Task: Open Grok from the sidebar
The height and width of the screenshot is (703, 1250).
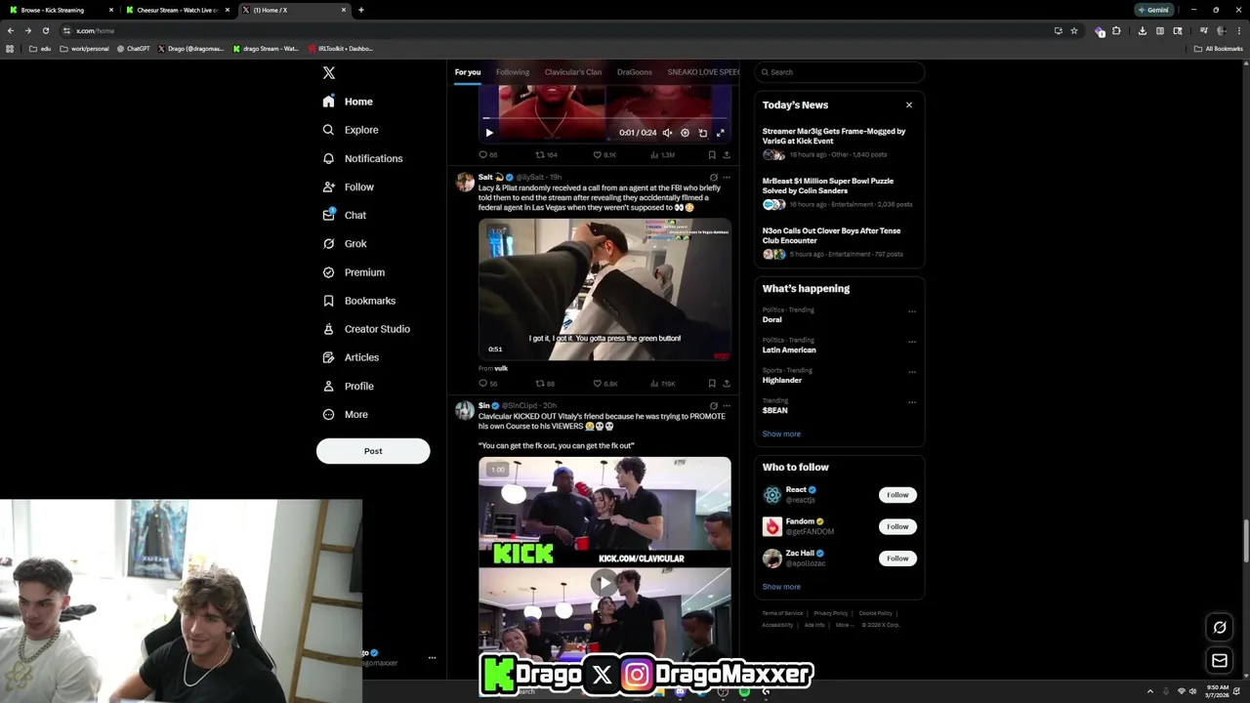Action: click(x=344, y=243)
